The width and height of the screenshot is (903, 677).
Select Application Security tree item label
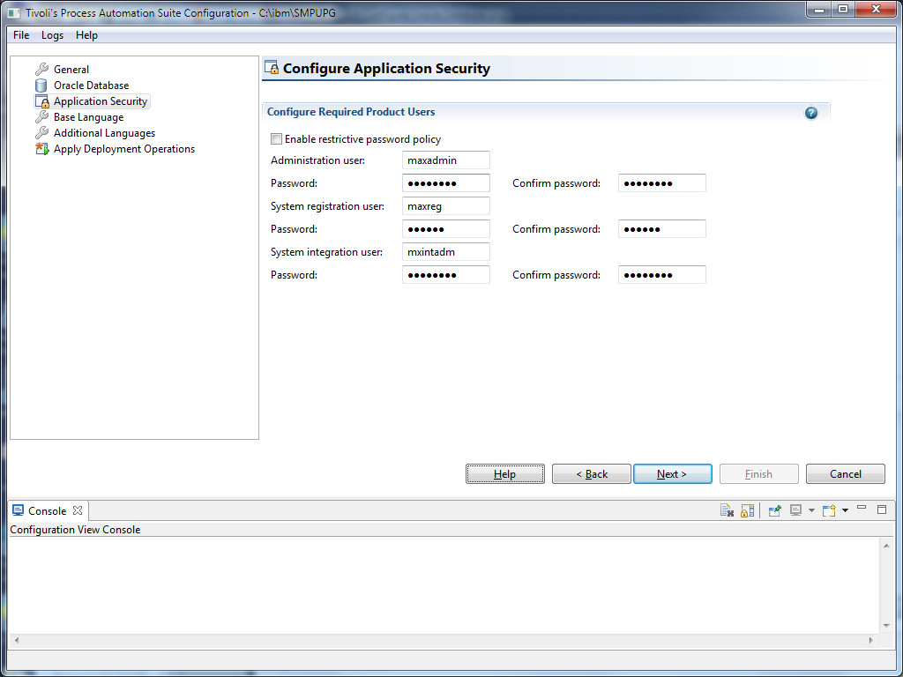coord(101,101)
